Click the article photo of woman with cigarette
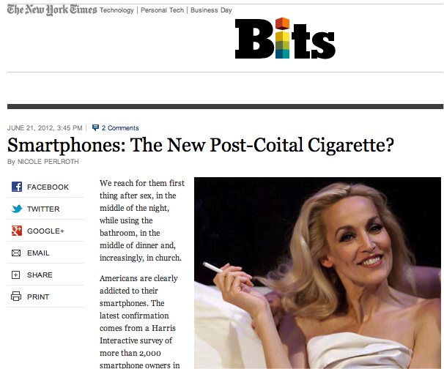This screenshot has width=444, height=369. [x=317, y=273]
